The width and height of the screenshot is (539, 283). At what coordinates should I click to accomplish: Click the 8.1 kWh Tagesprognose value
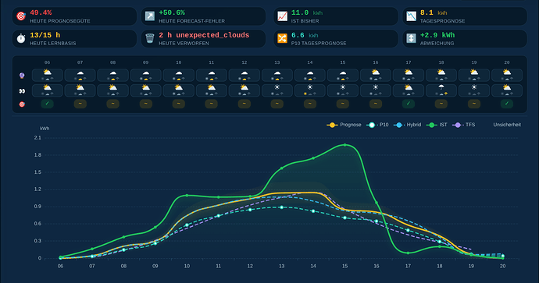pos(434,12)
